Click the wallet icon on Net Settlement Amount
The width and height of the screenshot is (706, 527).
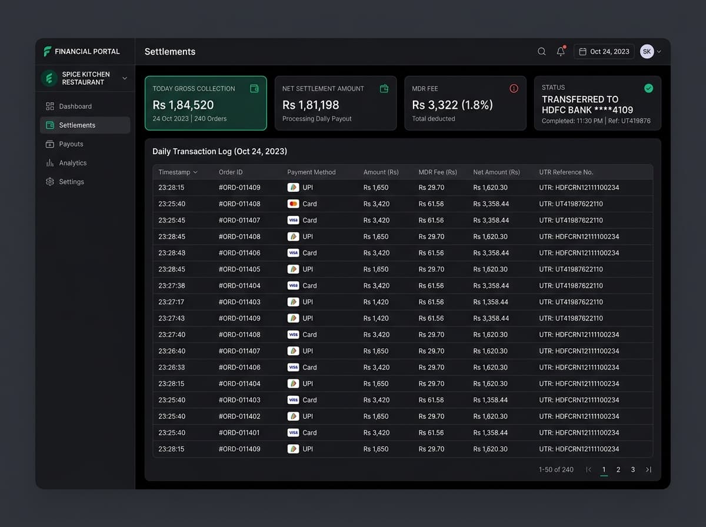(x=384, y=88)
